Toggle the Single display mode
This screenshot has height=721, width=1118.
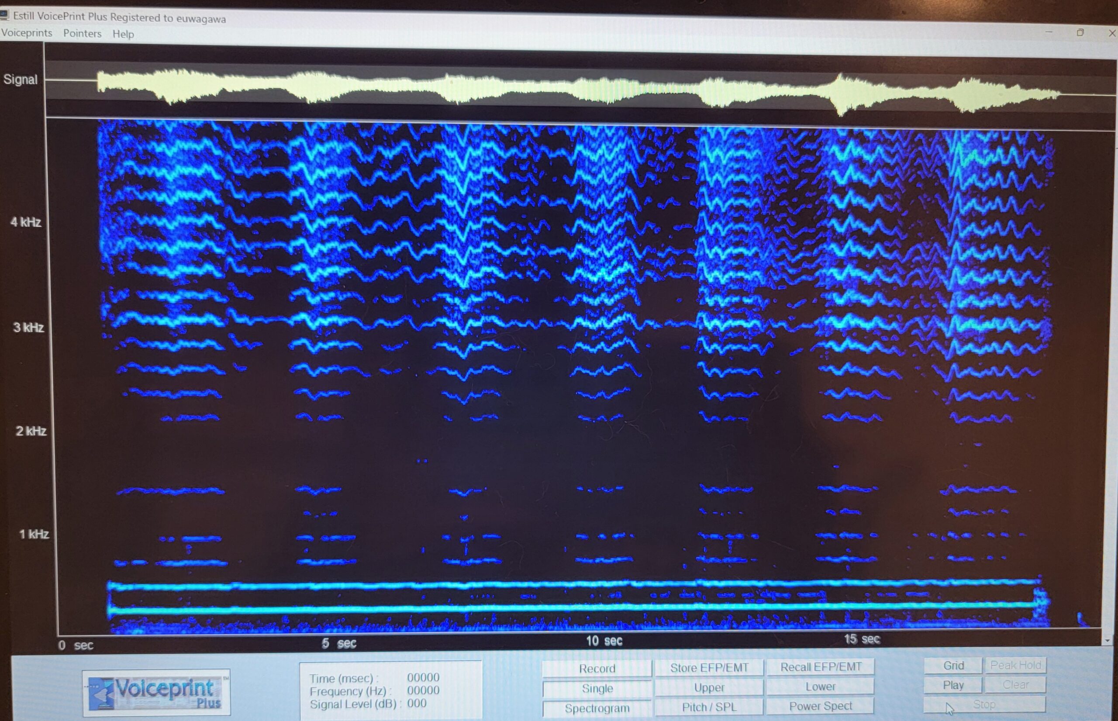(597, 688)
